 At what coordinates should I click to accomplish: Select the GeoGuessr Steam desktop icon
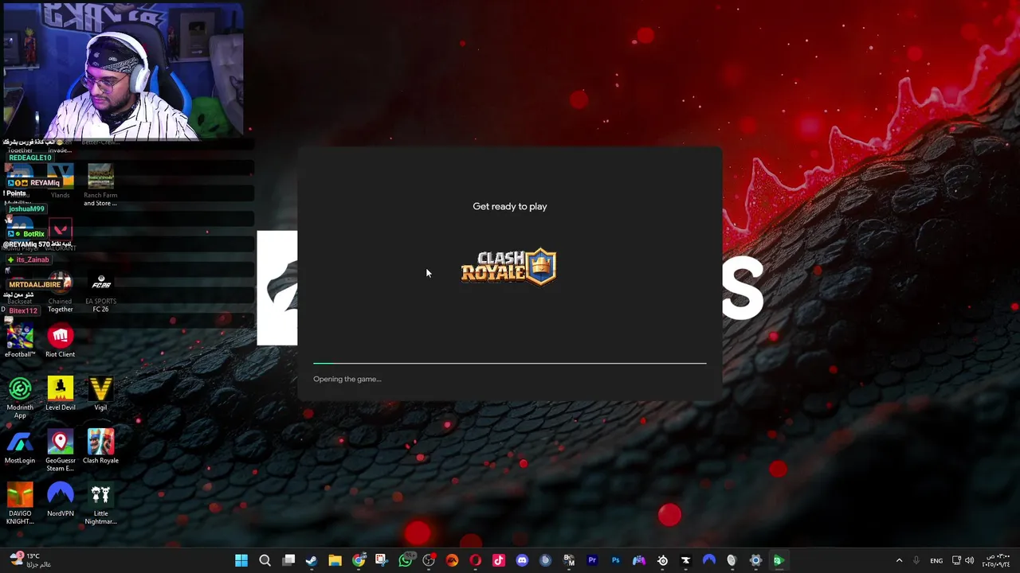[61, 451]
